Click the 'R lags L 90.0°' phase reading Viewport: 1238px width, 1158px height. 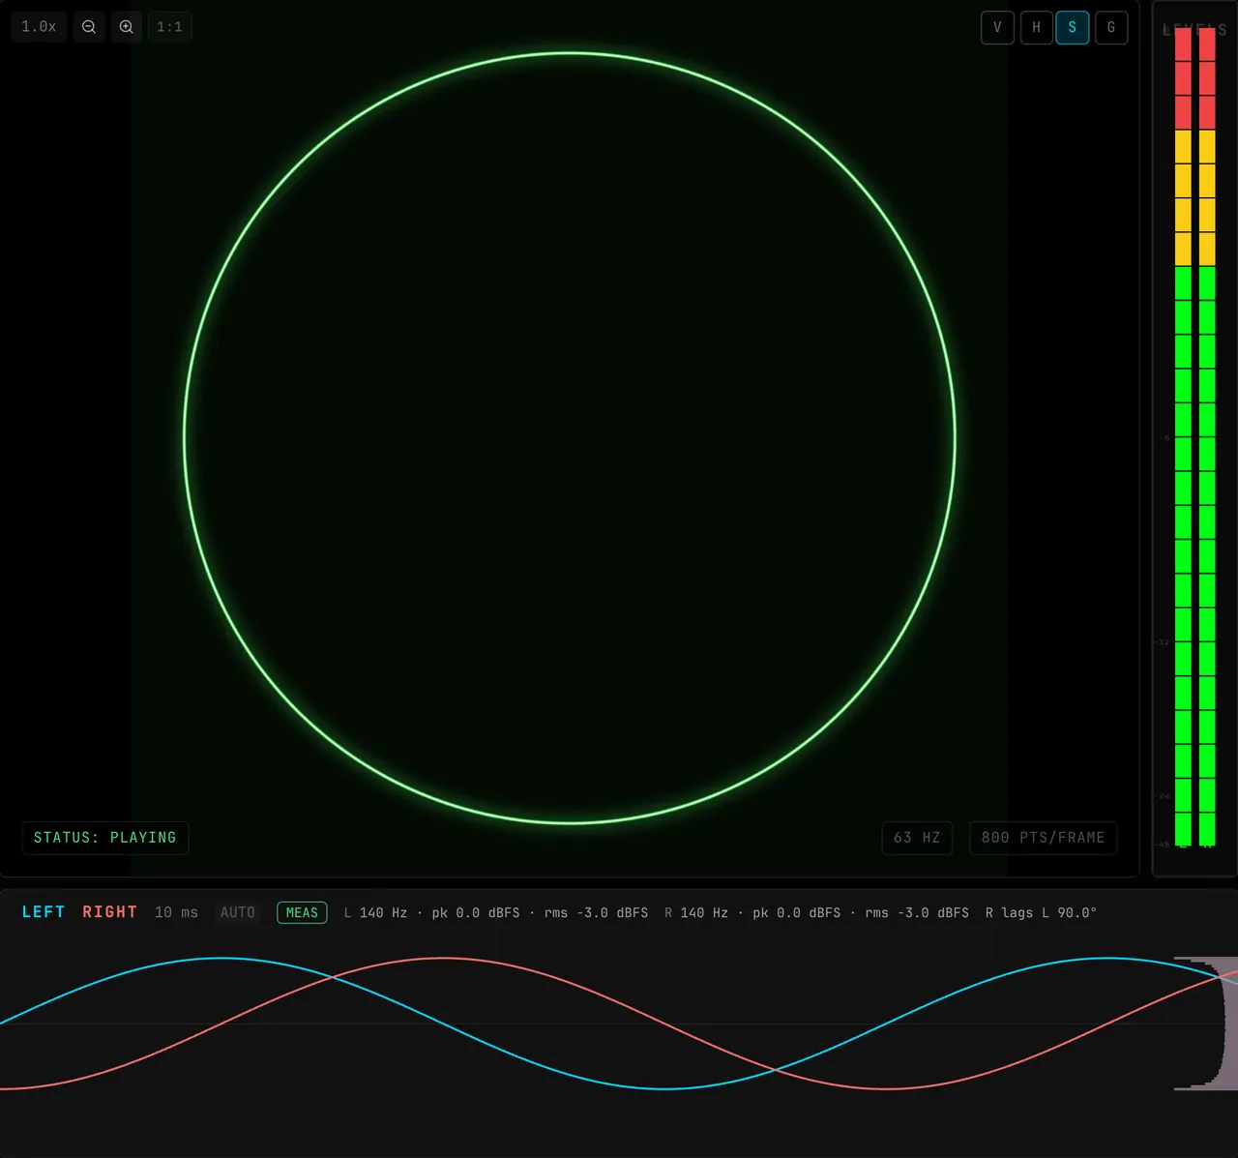click(x=1041, y=912)
